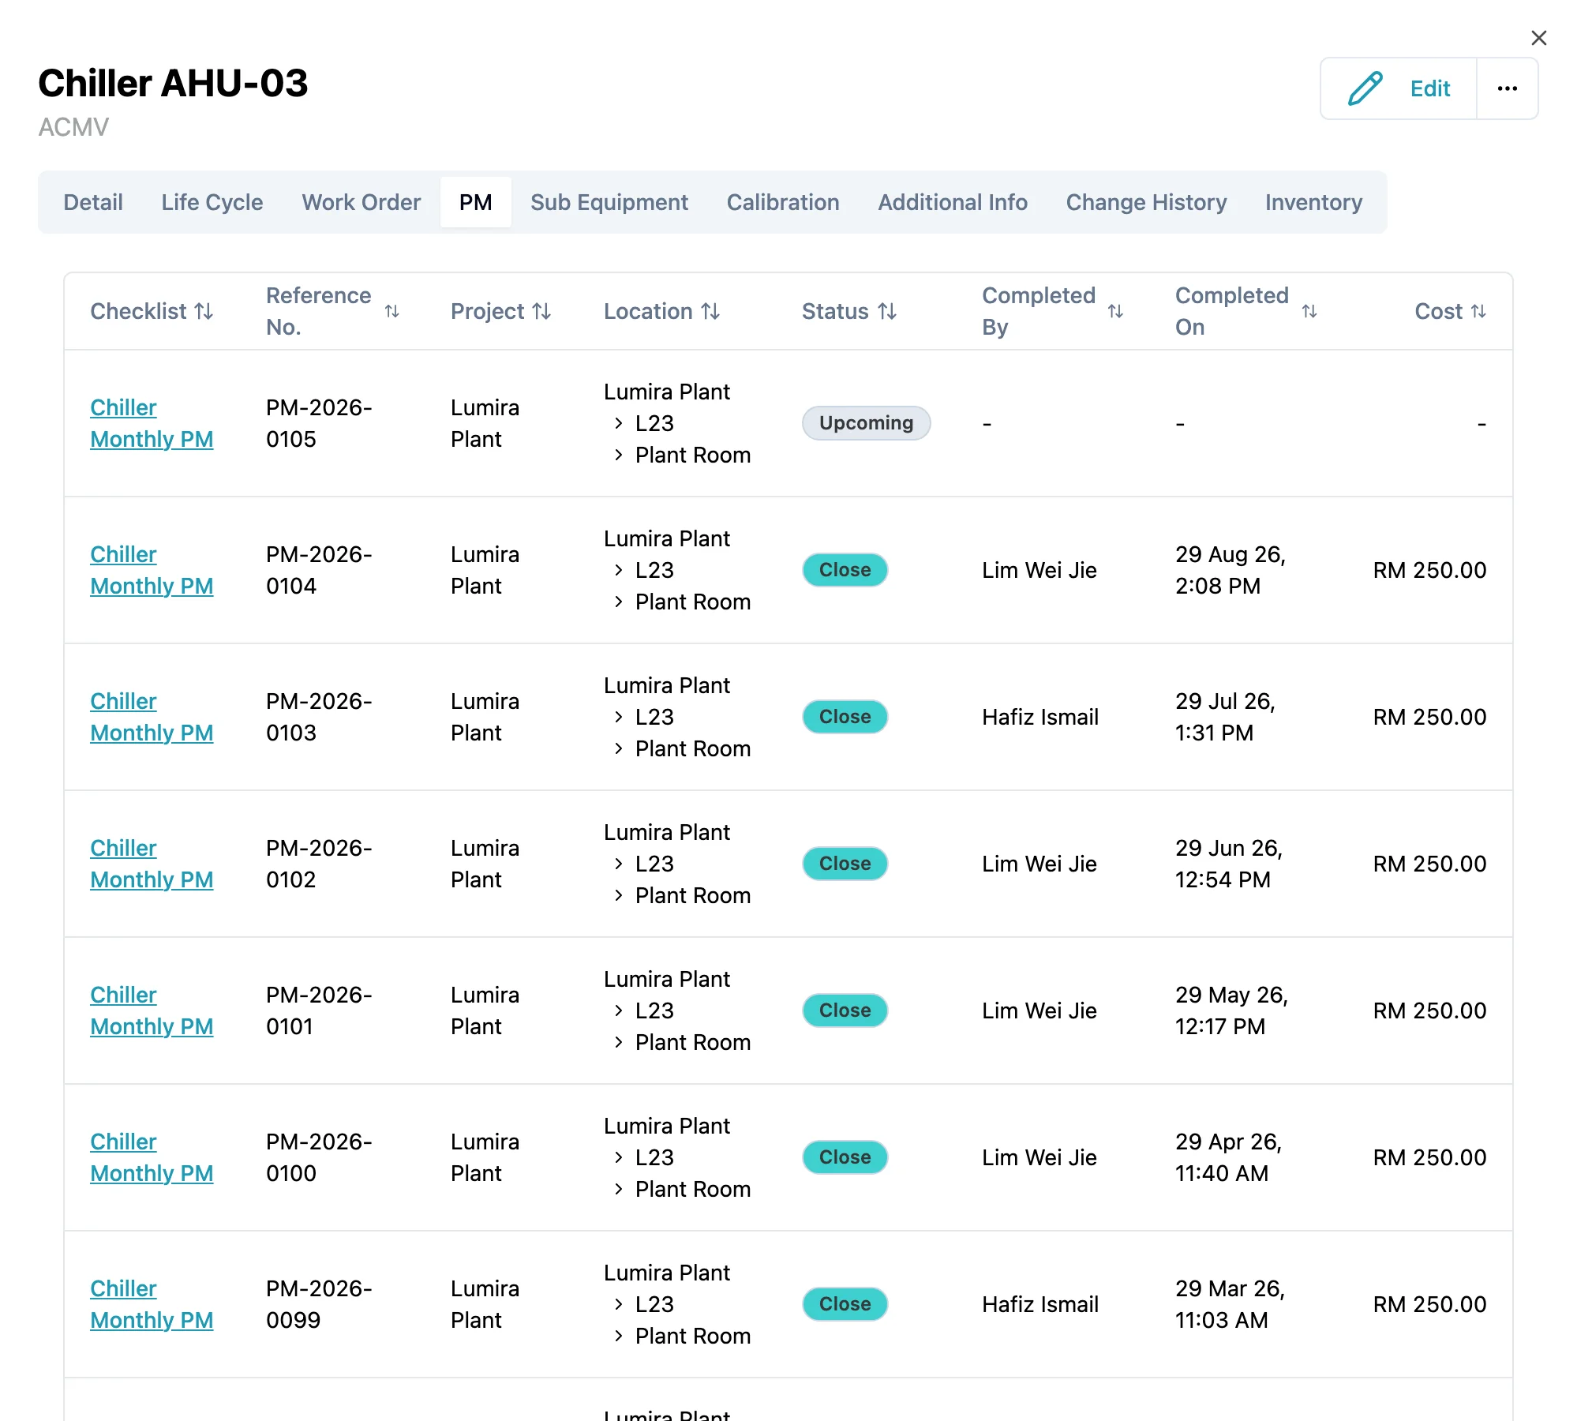Open the Life Cycle tab
Viewport: 1577px width, 1421px height.
pyautogui.click(x=212, y=202)
